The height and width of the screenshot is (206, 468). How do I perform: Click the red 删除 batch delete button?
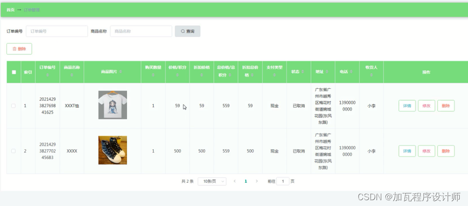click(19, 49)
